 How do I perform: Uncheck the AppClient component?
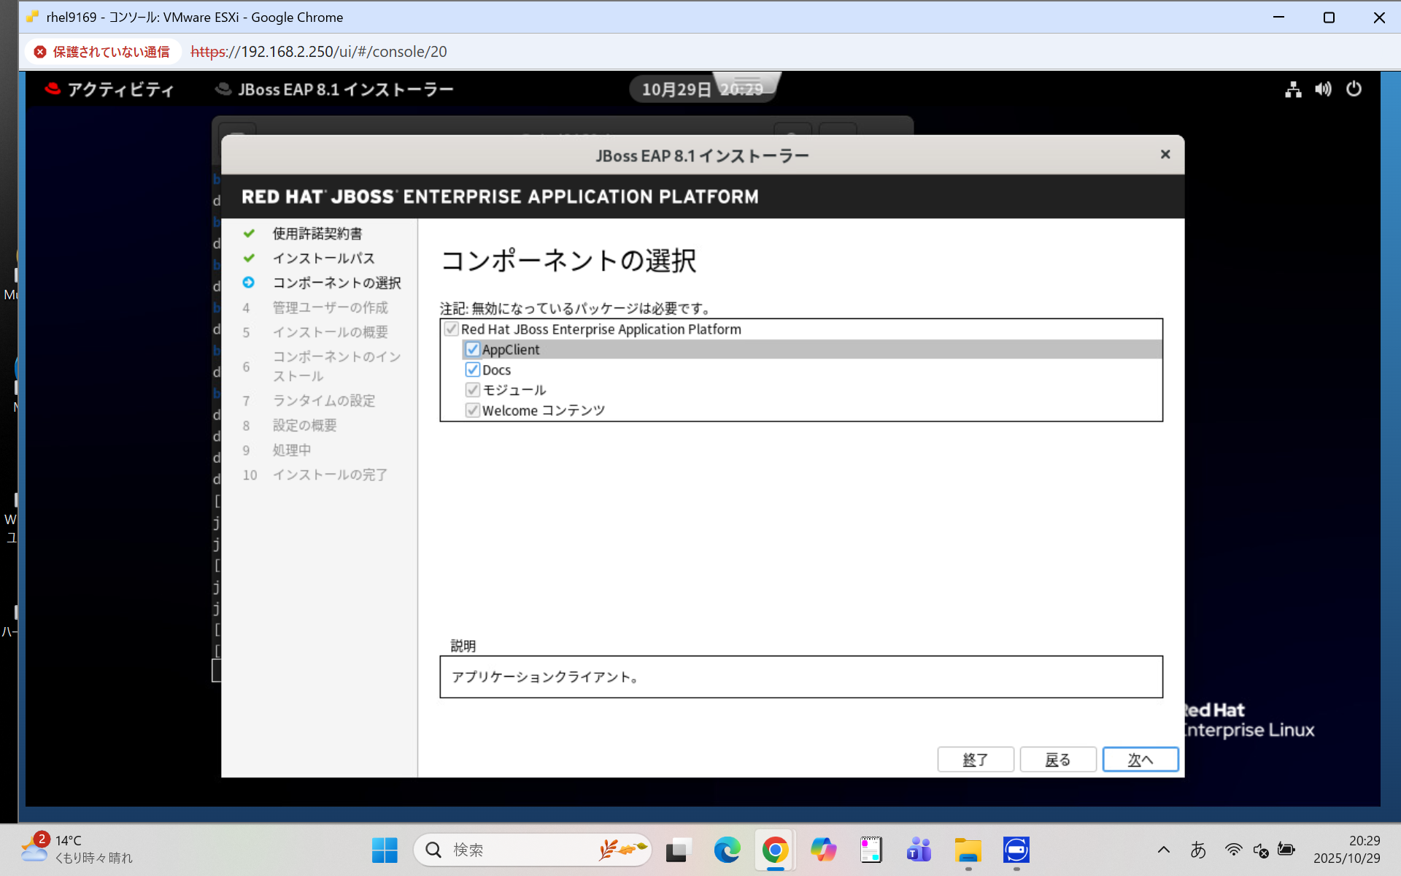coord(473,349)
